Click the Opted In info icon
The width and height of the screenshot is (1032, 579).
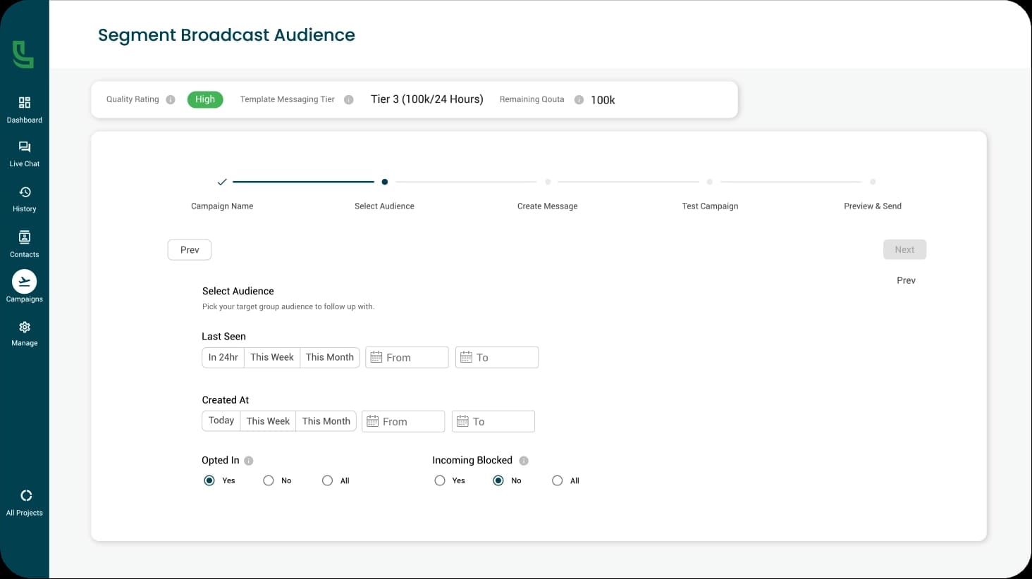point(248,461)
